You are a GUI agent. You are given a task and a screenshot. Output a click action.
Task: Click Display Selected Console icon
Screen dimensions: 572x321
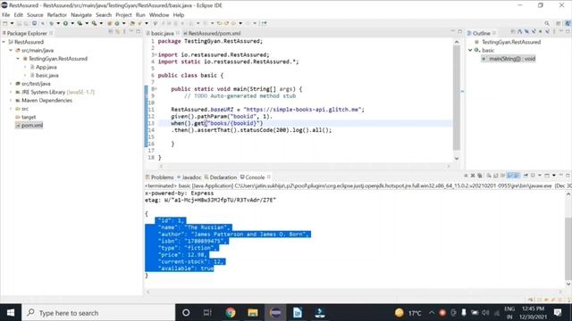click(x=533, y=176)
